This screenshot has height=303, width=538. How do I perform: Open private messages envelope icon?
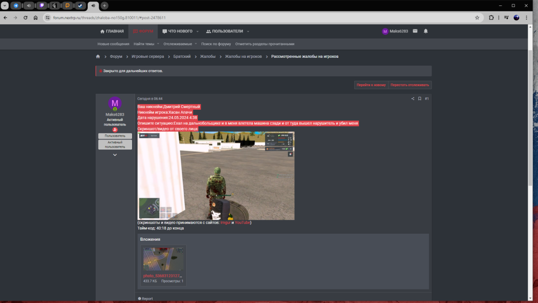click(x=415, y=31)
